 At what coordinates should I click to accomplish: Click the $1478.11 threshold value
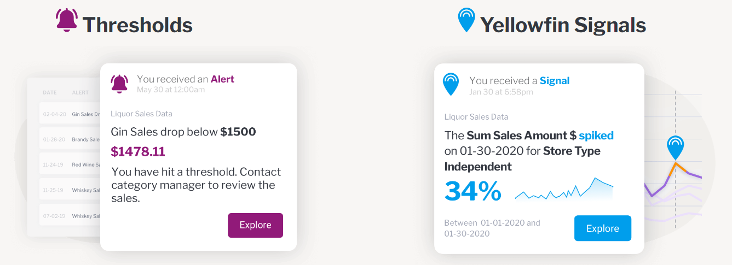[138, 151]
